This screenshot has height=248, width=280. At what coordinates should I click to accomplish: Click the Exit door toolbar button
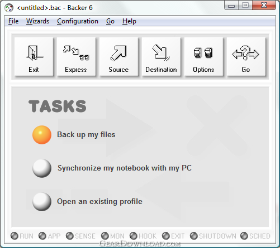(34, 57)
